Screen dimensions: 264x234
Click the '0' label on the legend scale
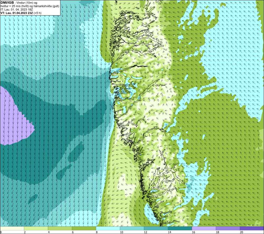click(x=1, y=232)
